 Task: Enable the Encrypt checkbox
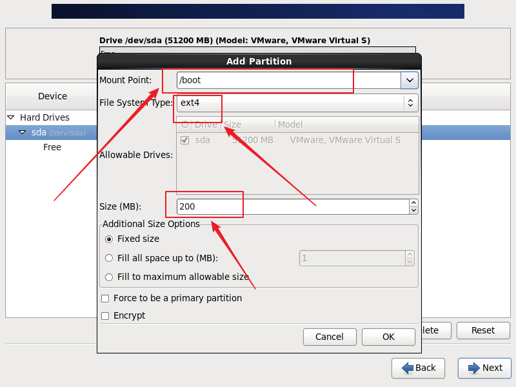click(105, 316)
